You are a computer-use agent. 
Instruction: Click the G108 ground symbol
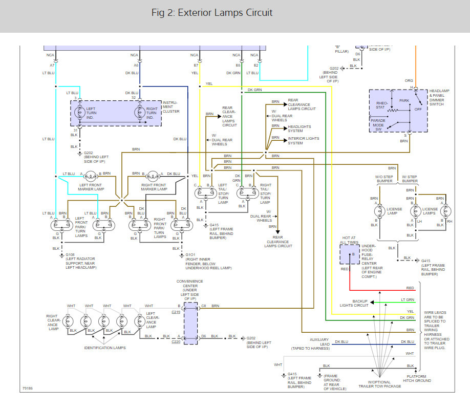(x=62, y=256)
